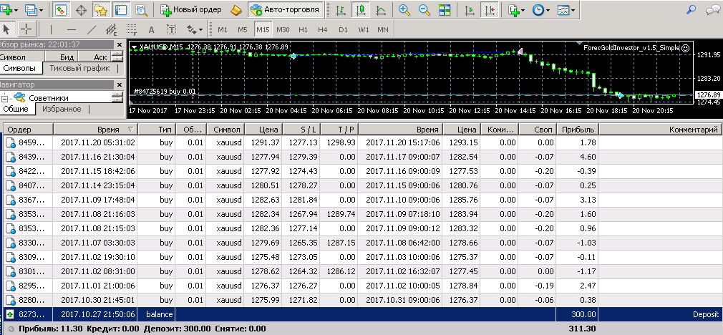The height and width of the screenshot is (335, 723).
Task: Click the smiley face on chart
Action: [686, 47]
